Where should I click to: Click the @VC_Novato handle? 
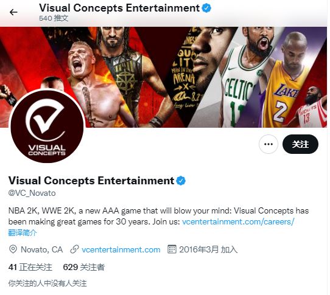click(32, 193)
